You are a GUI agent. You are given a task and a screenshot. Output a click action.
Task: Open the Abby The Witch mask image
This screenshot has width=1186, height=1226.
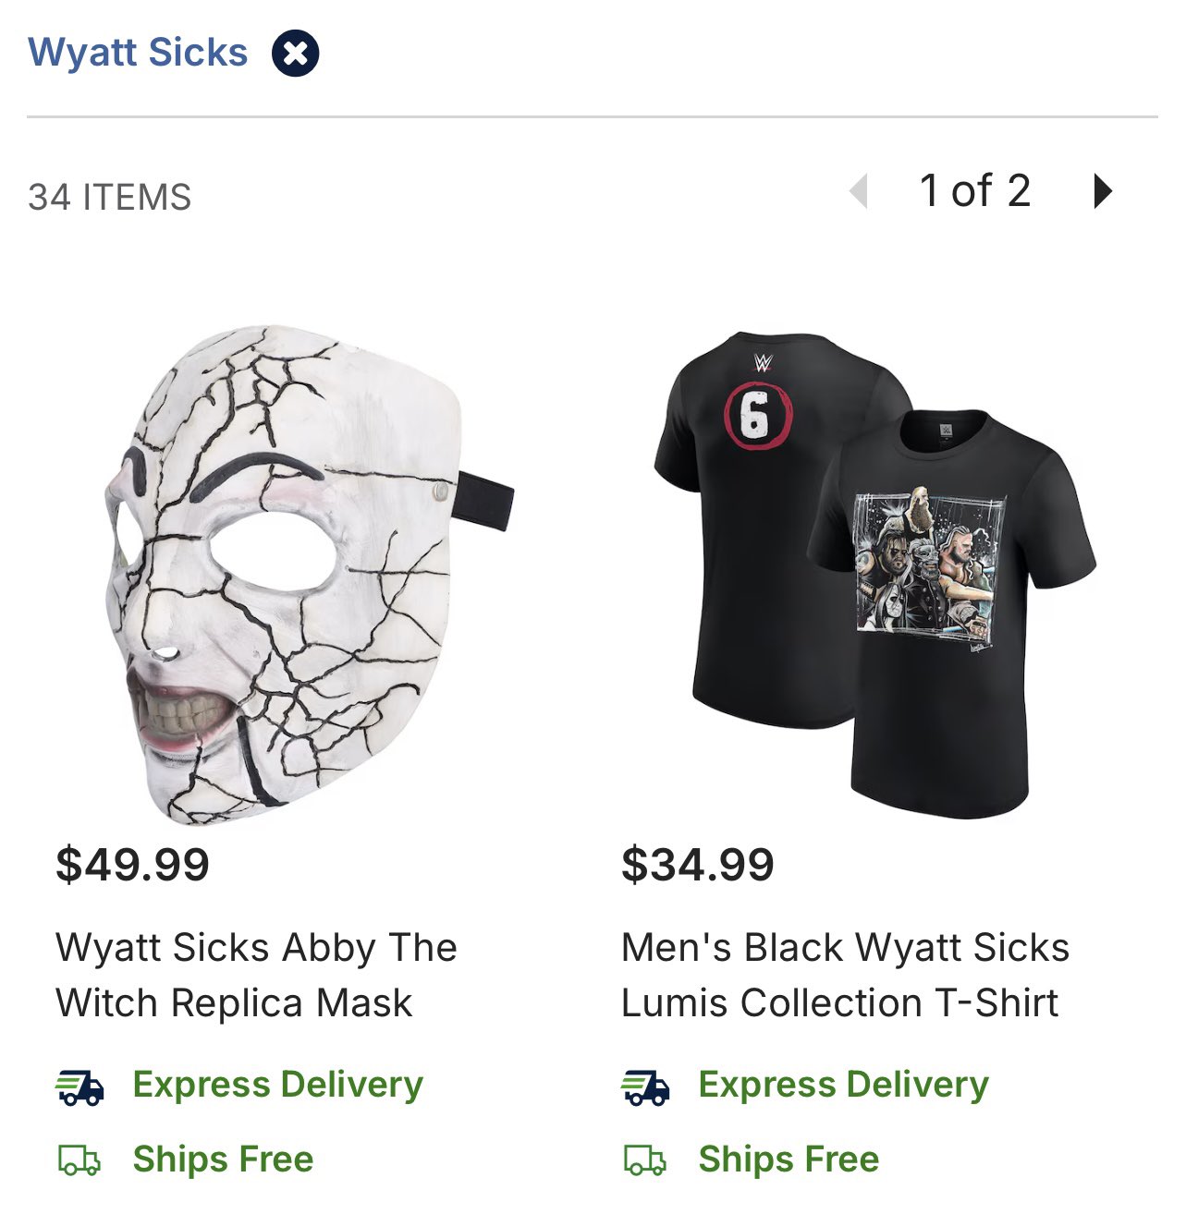[x=309, y=573]
